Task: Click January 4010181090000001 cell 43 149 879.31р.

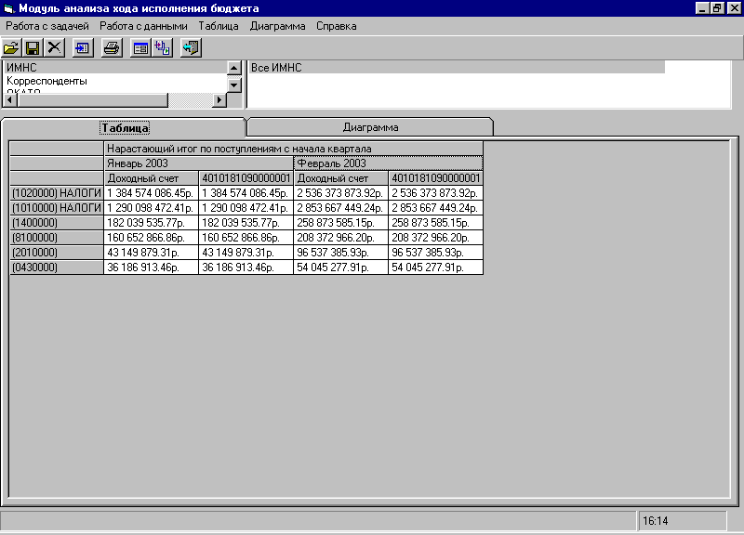Action: [x=246, y=252]
